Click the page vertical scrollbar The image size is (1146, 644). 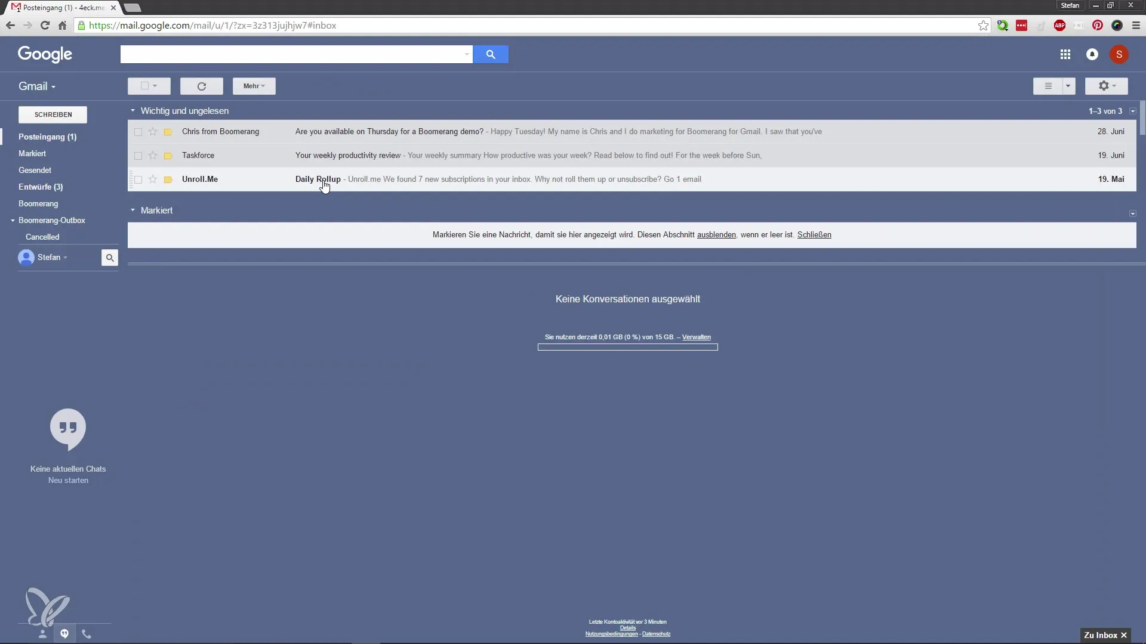1142,118
